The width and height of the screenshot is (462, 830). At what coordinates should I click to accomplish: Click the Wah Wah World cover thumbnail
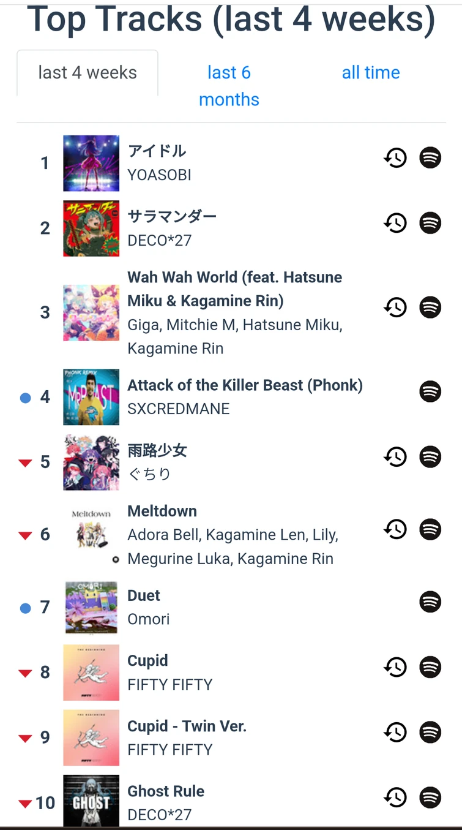[91, 312]
